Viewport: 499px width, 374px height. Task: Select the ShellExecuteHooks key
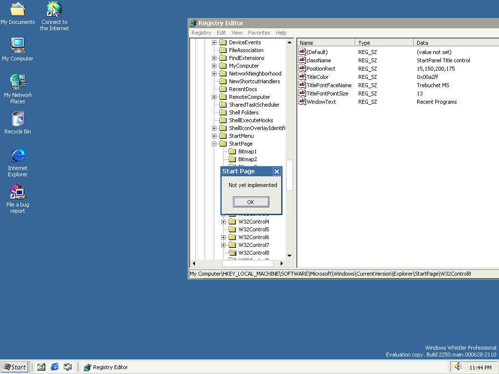(251, 120)
